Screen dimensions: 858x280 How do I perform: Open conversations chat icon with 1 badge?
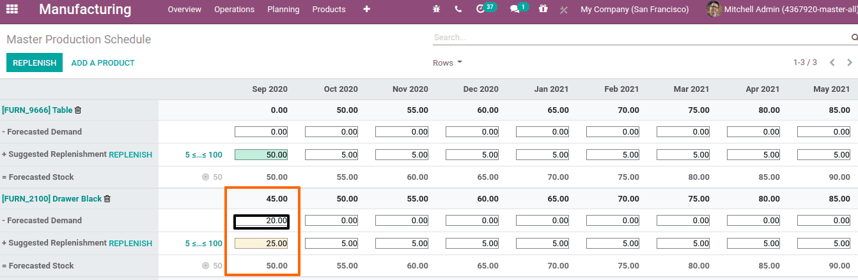[515, 10]
